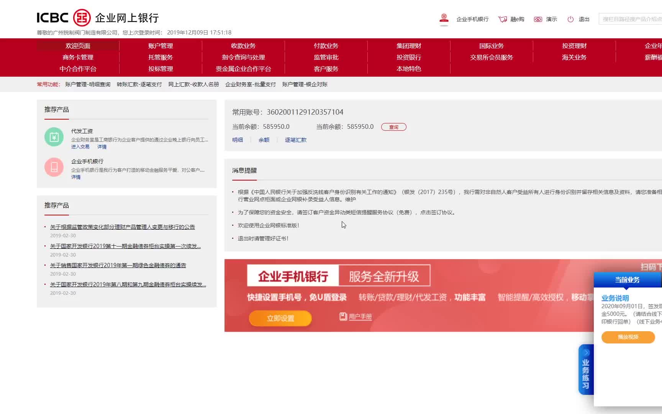Open the 投标管理 menu
This screenshot has width=662, height=414.
pos(161,69)
